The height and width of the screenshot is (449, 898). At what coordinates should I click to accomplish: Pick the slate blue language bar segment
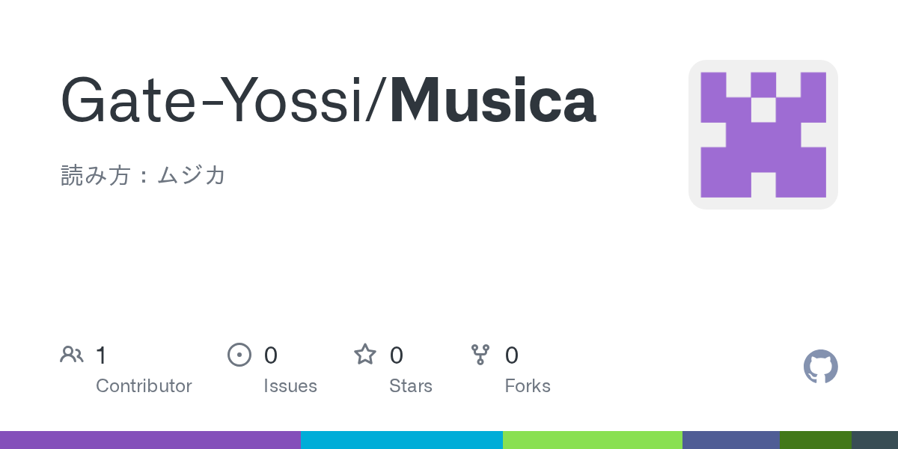pyautogui.click(x=731, y=440)
